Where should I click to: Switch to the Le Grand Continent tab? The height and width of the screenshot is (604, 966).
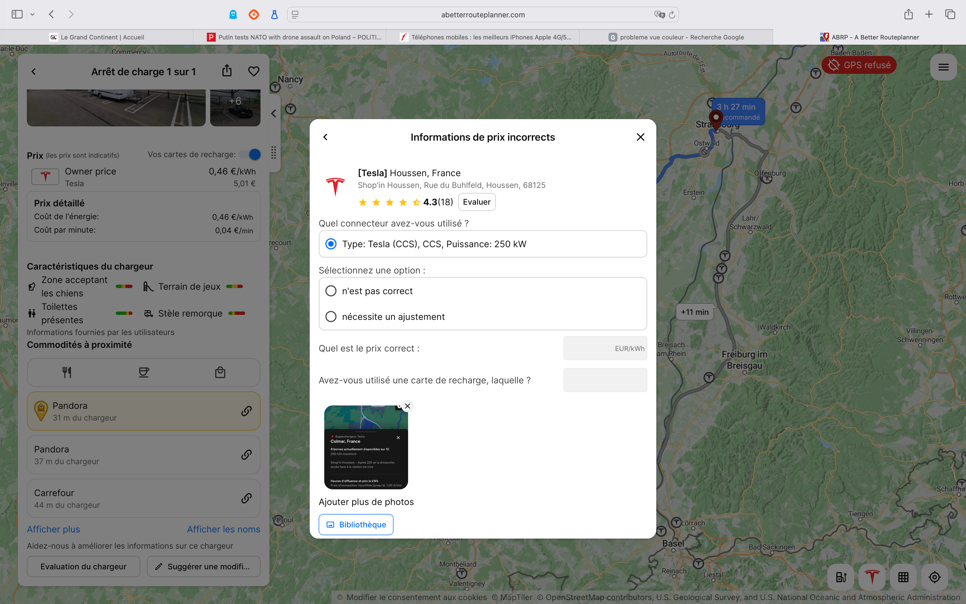97,37
